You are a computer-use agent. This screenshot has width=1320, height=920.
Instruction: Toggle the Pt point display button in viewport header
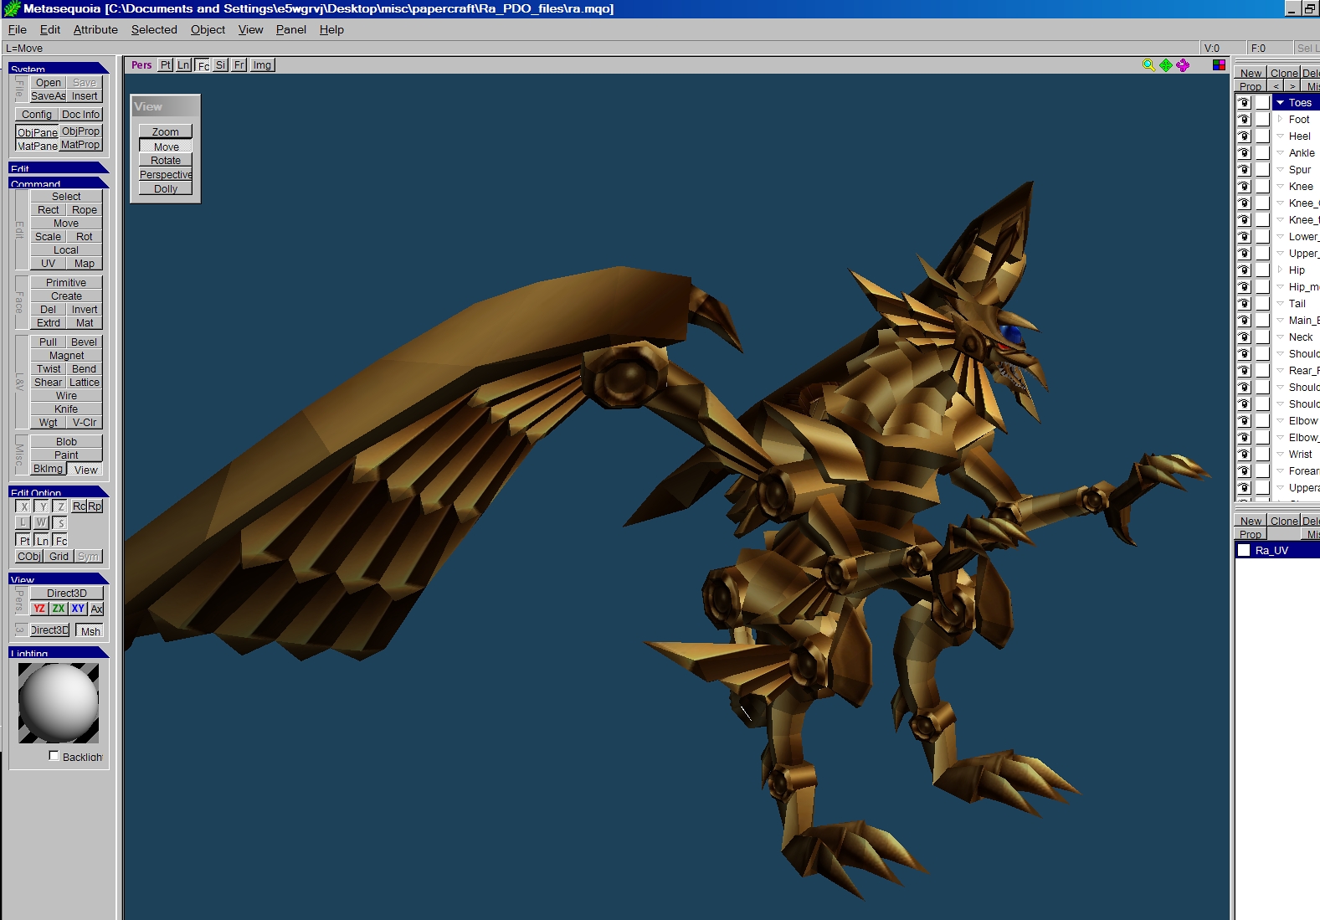(x=166, y=64)
